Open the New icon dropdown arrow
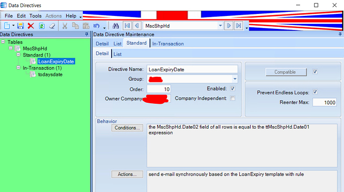The image size is (344, 192). click(x=13, y=25)
